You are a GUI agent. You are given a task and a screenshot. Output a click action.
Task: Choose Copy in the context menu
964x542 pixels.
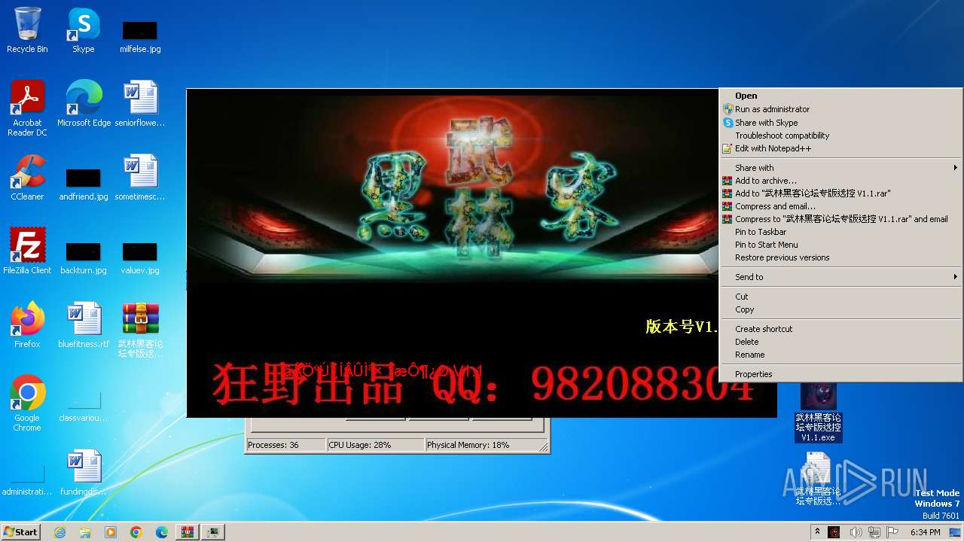click(x=840, y=309)
